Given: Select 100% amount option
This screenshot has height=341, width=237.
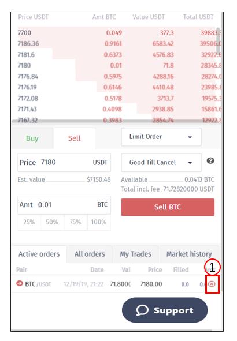Looking at the screenshot, I should 99,222.
